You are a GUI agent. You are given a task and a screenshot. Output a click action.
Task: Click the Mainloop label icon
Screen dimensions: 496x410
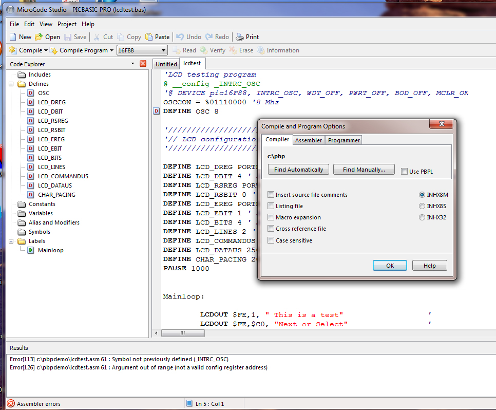tap(31, 250)
